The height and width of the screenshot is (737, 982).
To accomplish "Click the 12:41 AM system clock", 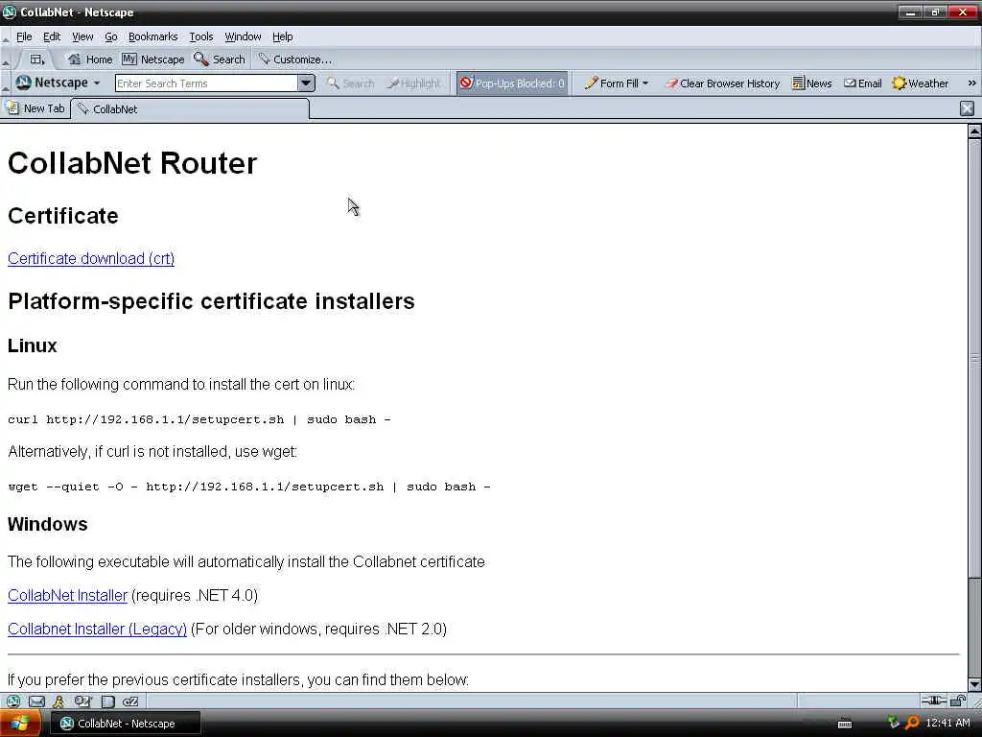I will (x=947, y=723).
